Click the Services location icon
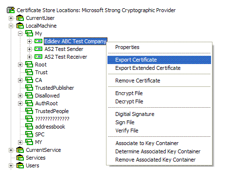The image size is (230, 180). 20,158
